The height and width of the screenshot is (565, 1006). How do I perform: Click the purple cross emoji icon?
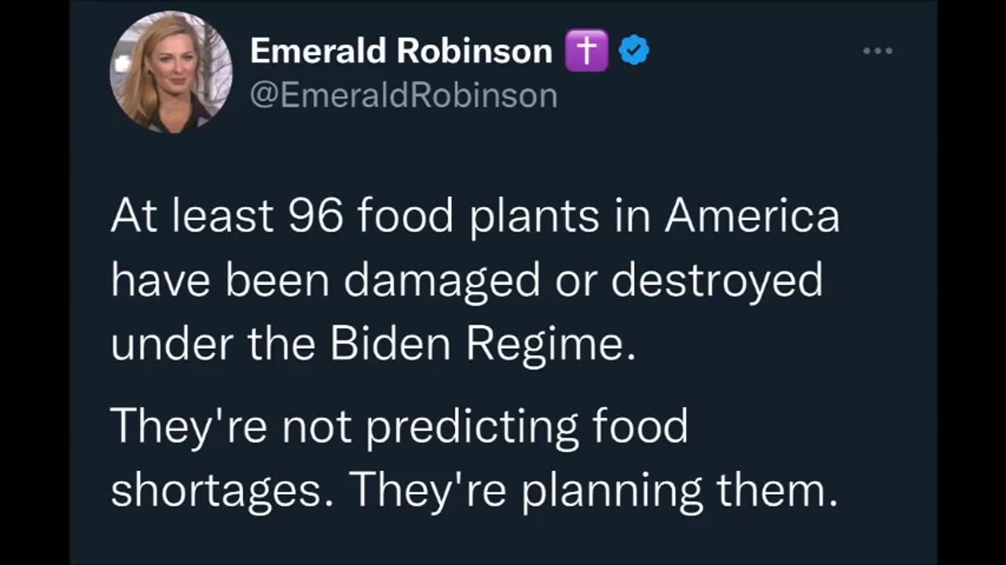coord(586,51)
